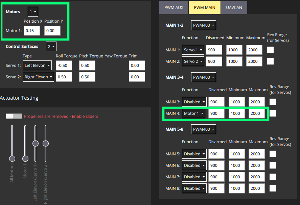The width and height of the screenshot is (300, 205).
Task: Click Motor 1 Position X field
Action: click(32, 31)
